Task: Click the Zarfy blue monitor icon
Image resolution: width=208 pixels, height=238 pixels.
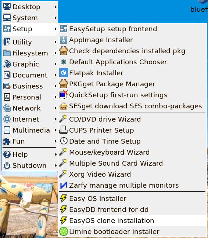Action: pos(64,185)
